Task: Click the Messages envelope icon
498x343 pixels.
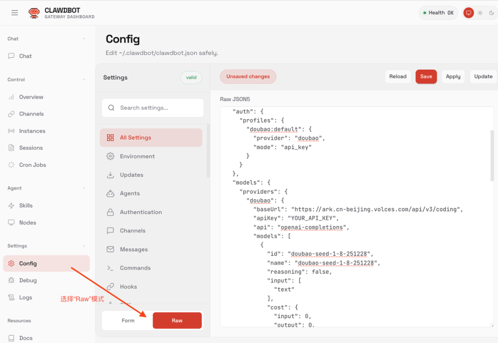Action: point(110,249)
